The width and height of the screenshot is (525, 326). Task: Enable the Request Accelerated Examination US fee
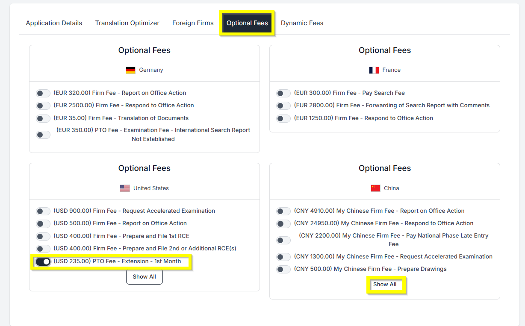click(x=43, y=211)
